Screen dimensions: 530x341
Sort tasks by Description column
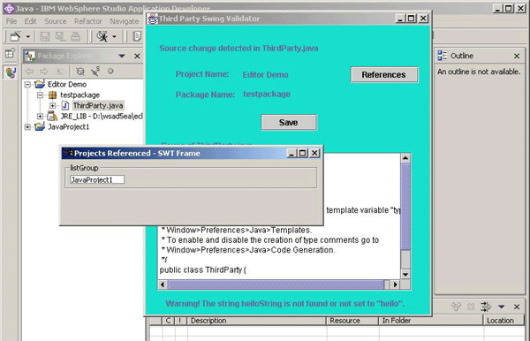256,321
